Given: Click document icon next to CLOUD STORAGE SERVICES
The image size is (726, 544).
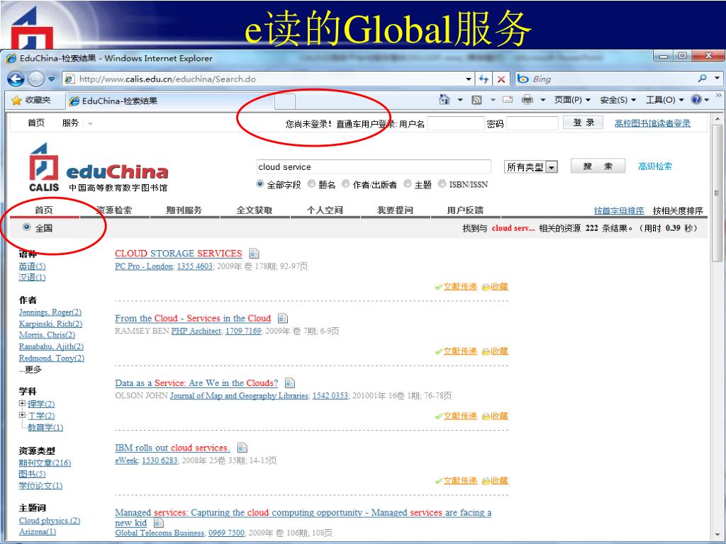Looking at the screenshot, I should coord(255,254).
